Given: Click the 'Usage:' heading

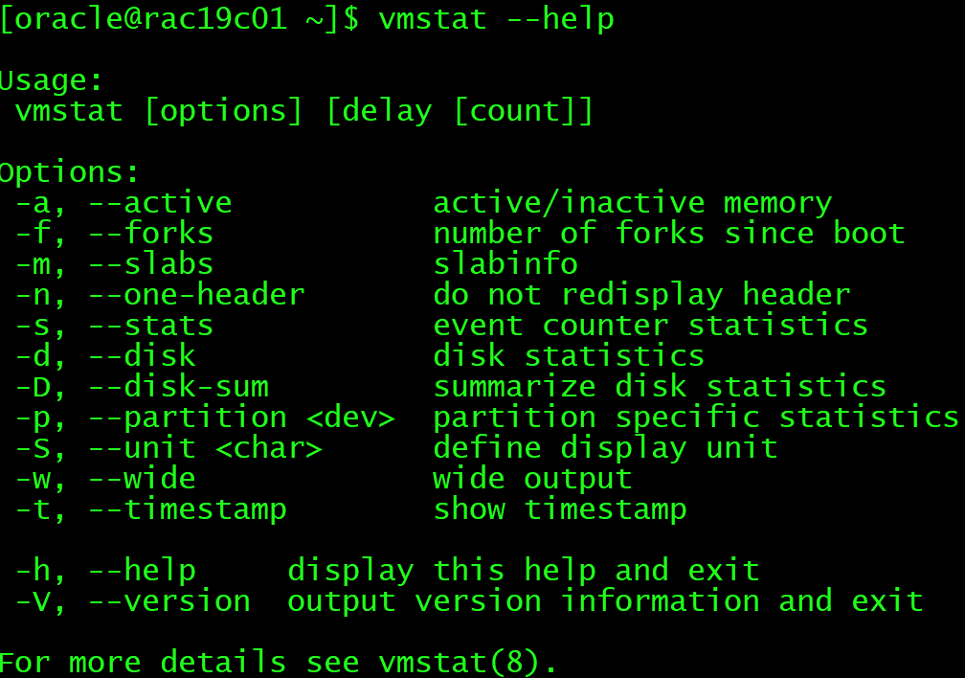Looking at the screenshot, I should (x=52, y=80).
